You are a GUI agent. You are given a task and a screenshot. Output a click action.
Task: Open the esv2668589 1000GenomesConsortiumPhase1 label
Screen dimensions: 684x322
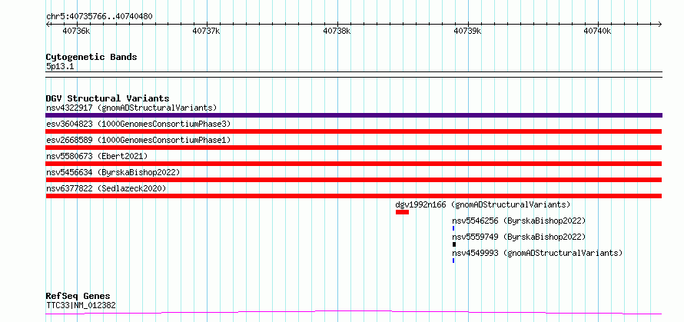[138, 140]
